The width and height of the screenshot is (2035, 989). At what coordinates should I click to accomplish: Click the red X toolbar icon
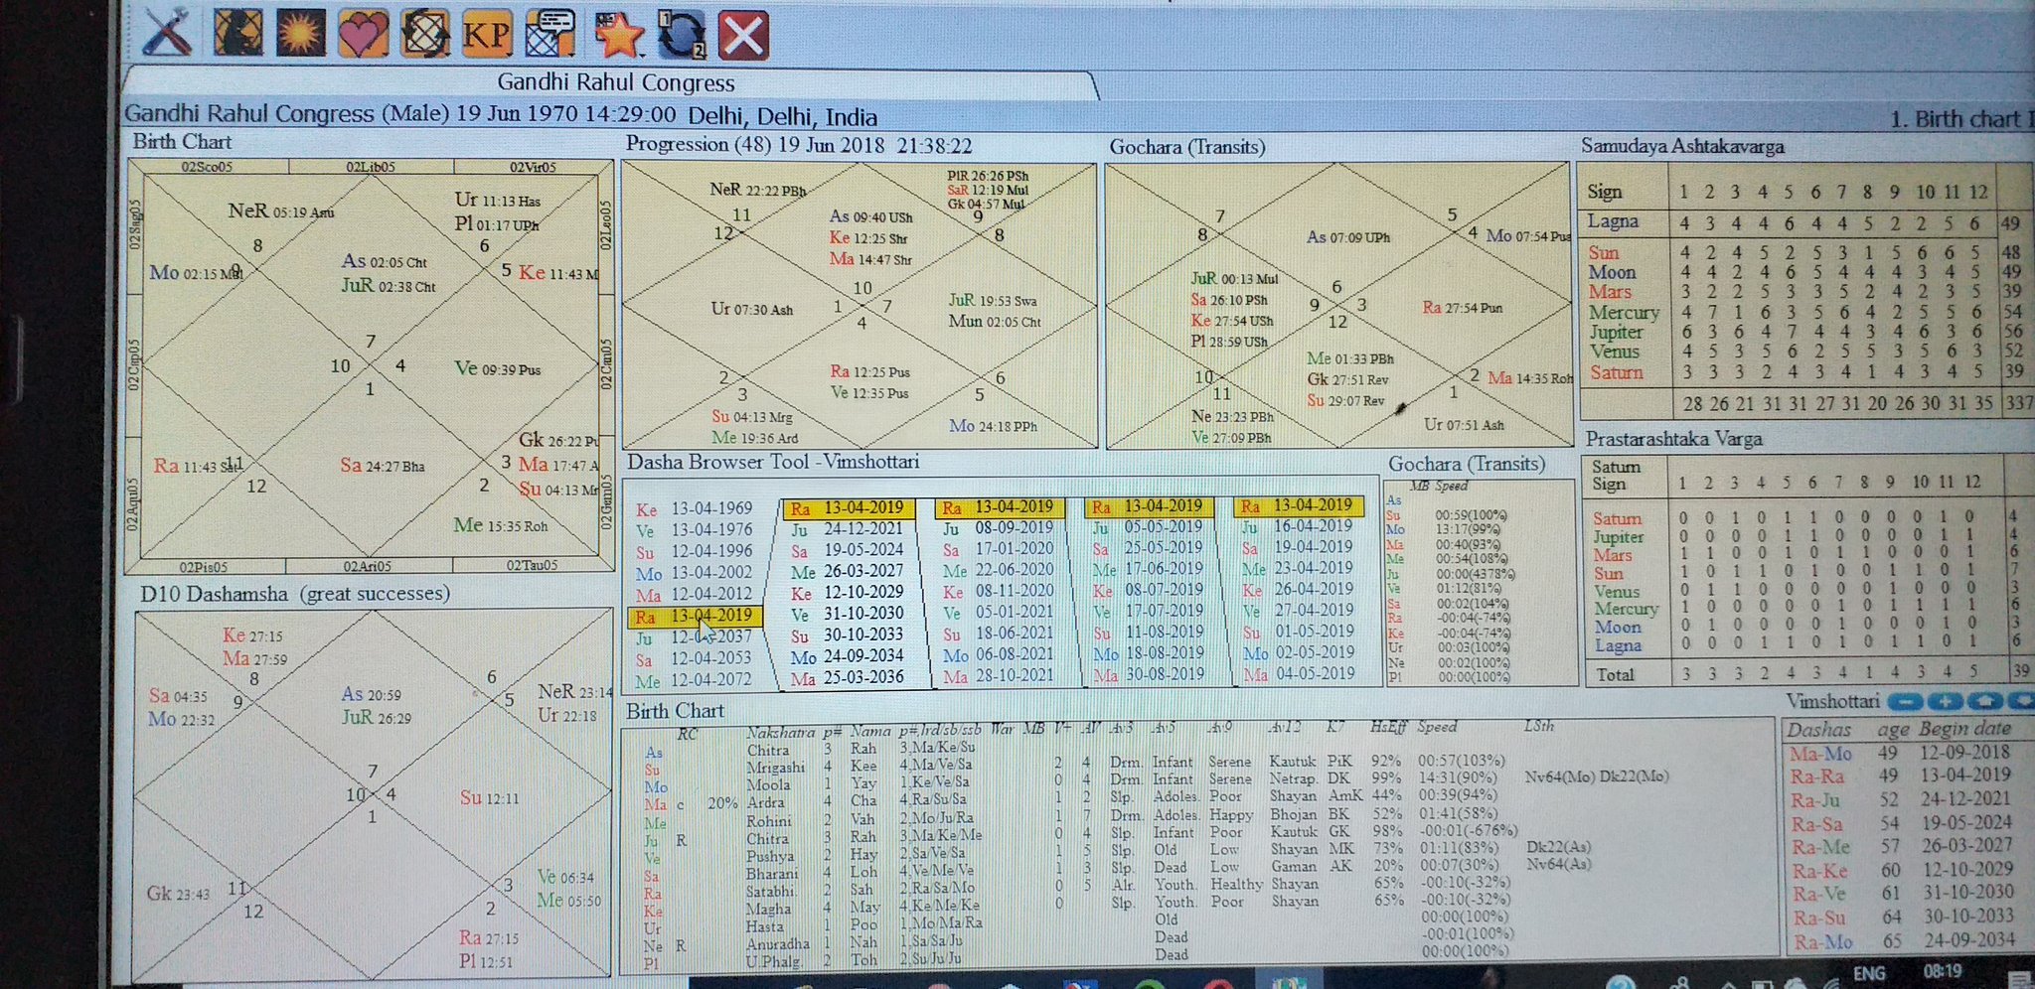coord(743,34)
